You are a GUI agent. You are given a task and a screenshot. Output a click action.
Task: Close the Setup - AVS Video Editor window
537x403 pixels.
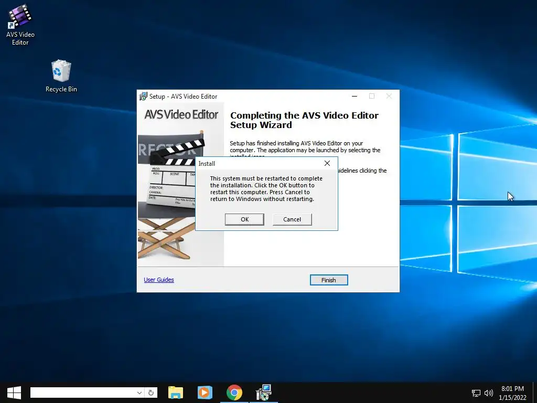pos(389,97)
